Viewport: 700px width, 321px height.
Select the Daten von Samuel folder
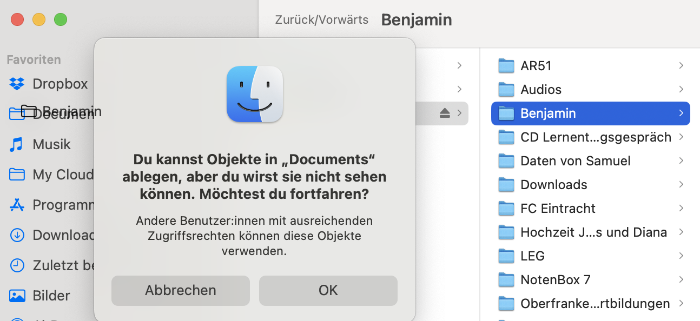tap(575, 161)
